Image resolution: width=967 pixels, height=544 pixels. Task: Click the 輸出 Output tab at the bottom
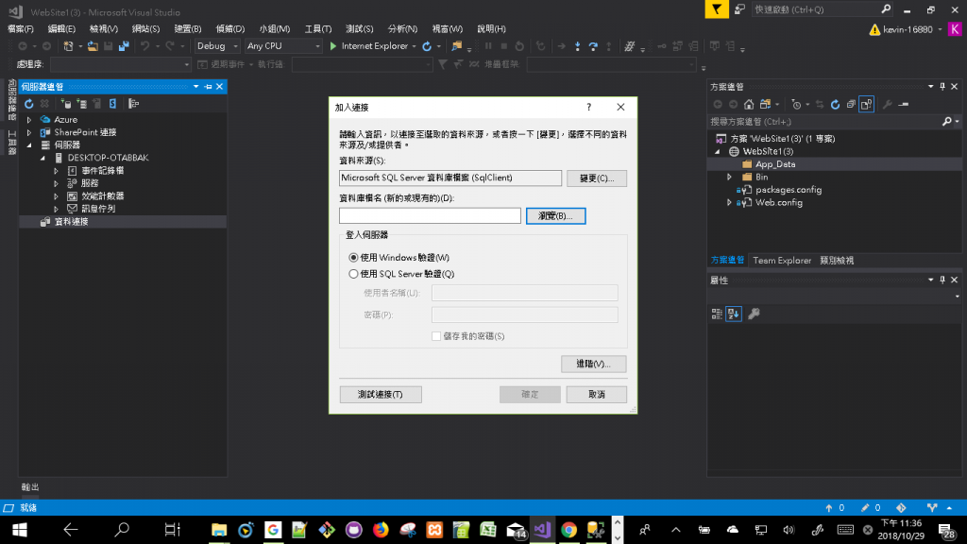[30, 487]
